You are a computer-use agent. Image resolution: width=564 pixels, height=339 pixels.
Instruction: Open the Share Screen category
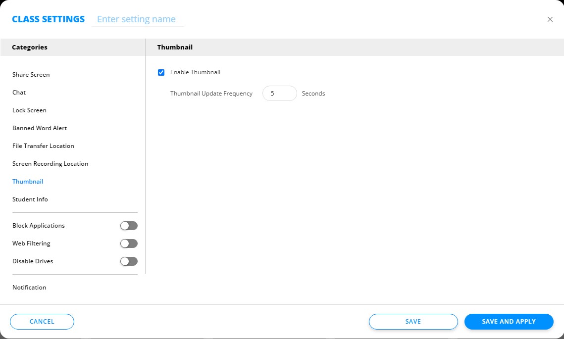tap(31, 75)
